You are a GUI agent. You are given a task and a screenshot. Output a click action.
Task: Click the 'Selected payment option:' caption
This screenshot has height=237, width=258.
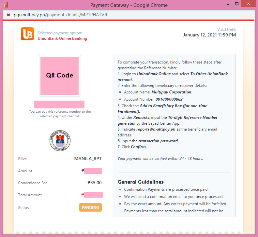tap(60, 33)
